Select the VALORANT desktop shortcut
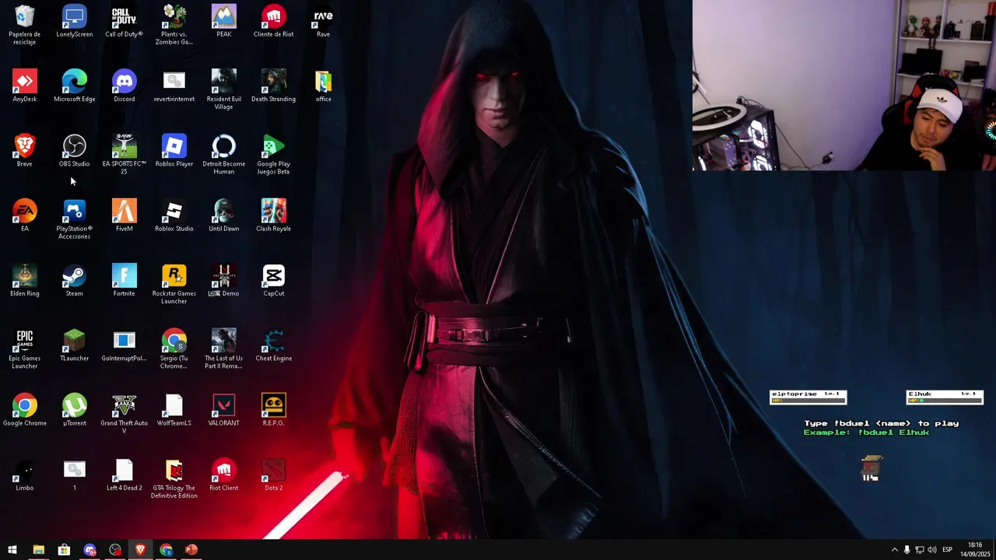Image resolution: width=996 pixels, height=560 pixels. click(x=224, y=410)
